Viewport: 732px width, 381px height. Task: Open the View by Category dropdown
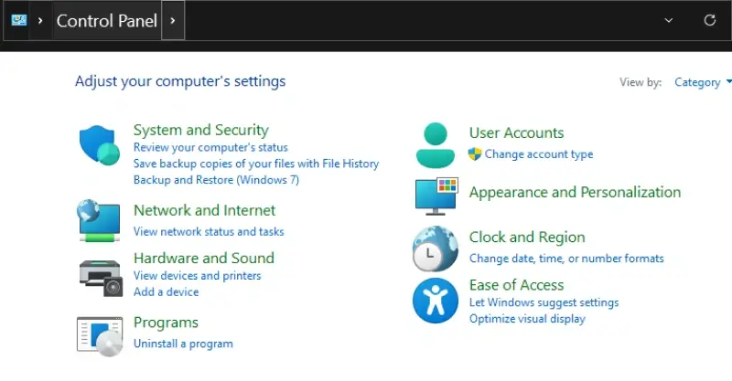coord(703,82)
